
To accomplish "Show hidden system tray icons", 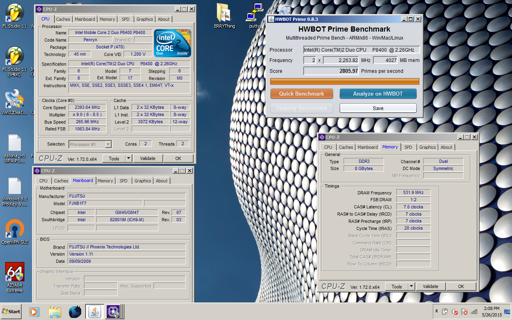I will coord(436,311).
